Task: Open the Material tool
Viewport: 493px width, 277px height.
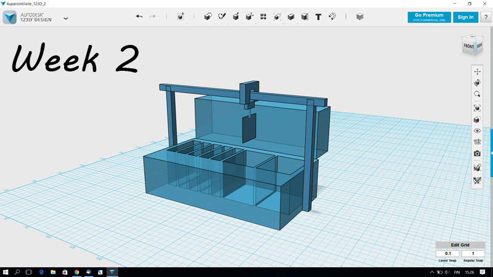Action: click(360, 17)
